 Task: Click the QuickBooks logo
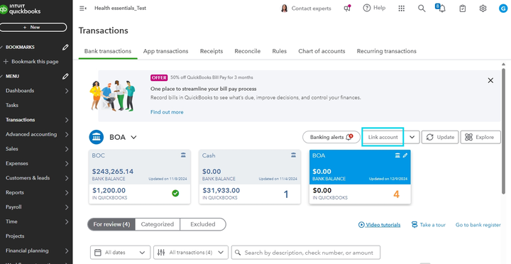20,9
